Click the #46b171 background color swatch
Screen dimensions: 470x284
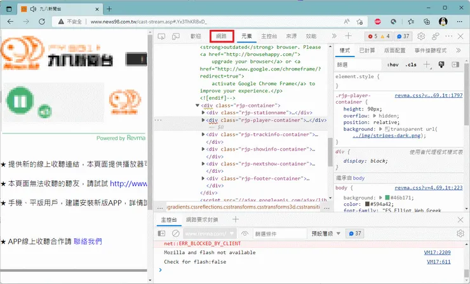[x=386, y=198]
